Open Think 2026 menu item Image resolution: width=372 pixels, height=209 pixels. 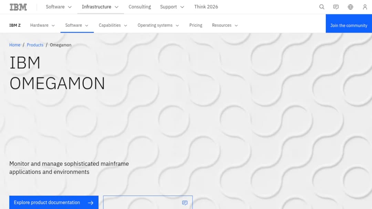pyautogui.click(x=206, y=7)
